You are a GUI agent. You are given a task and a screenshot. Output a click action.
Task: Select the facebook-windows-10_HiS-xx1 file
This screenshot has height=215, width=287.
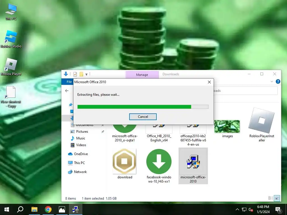pyautogui.click(x=159, y=166)
